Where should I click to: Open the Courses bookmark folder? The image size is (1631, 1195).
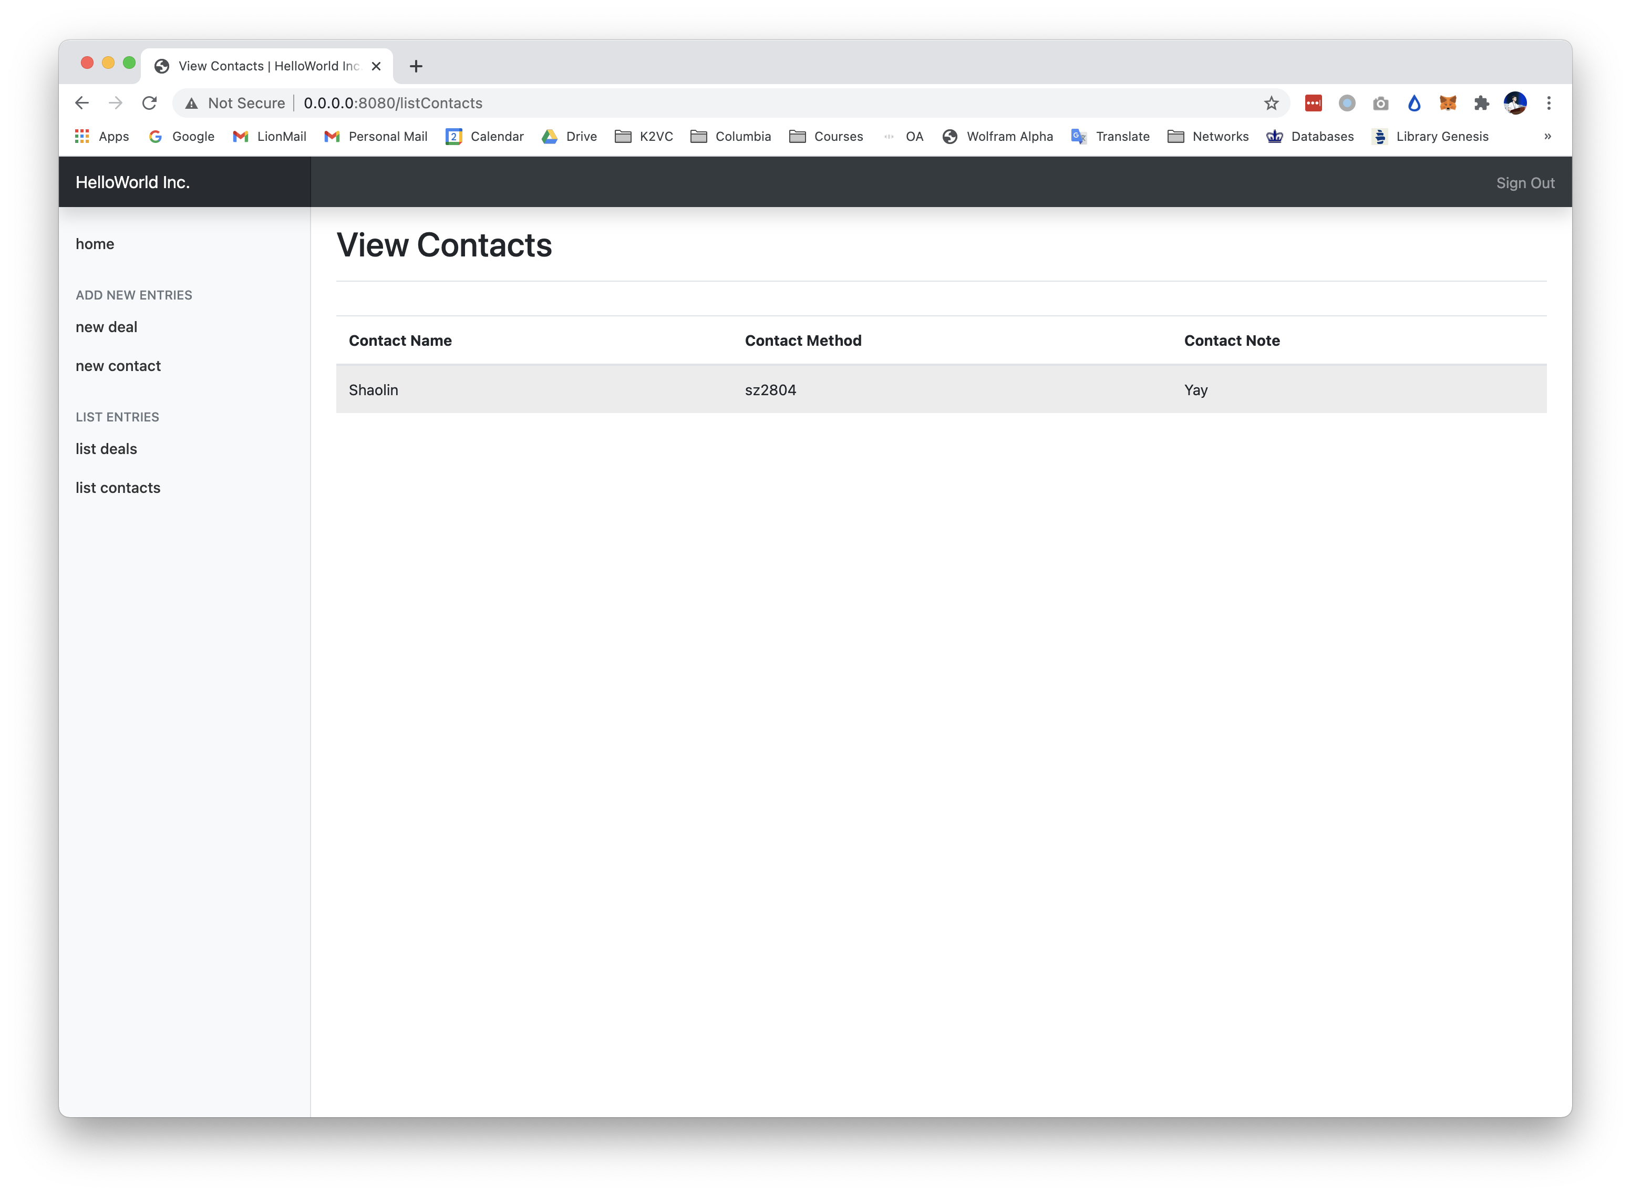click(826, 136)
